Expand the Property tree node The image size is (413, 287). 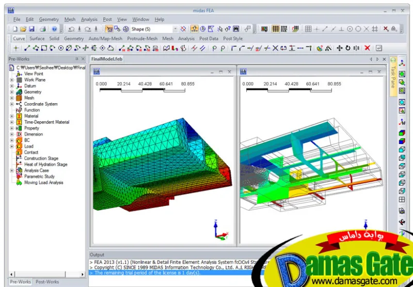point(11,128)
